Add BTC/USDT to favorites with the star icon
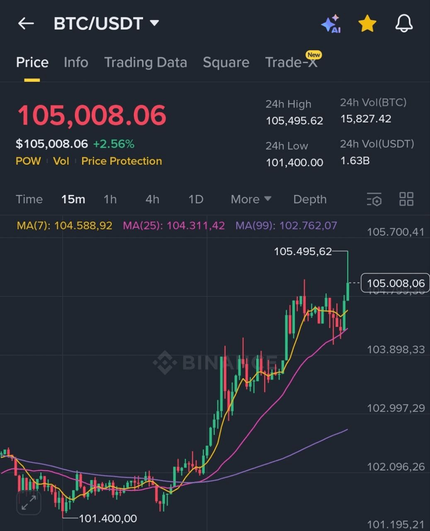 367,24
